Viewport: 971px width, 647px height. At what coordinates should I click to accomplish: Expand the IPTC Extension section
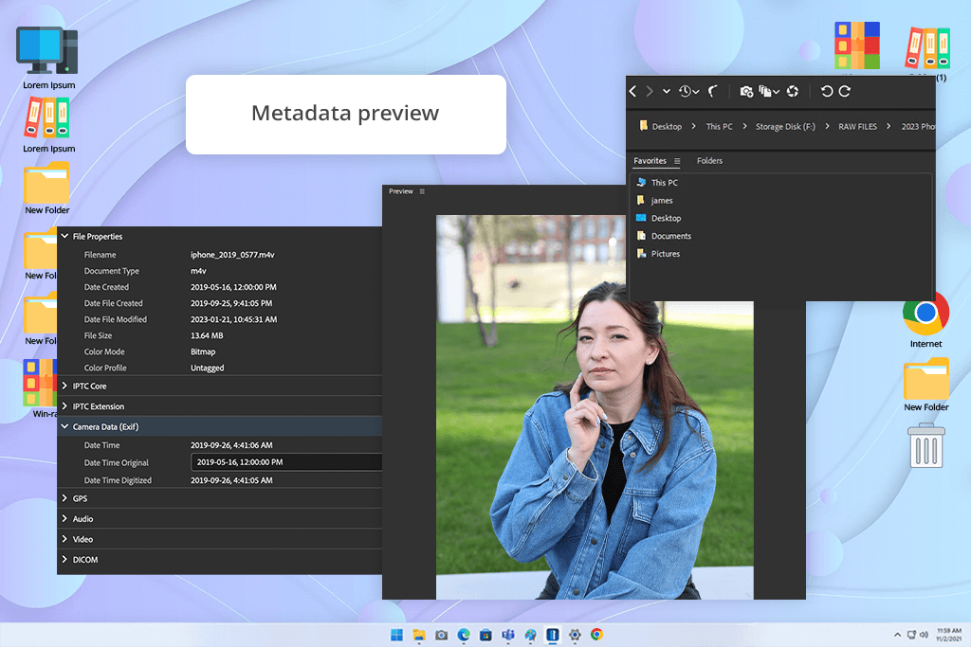pyautogui.click(x=64, y=406)
